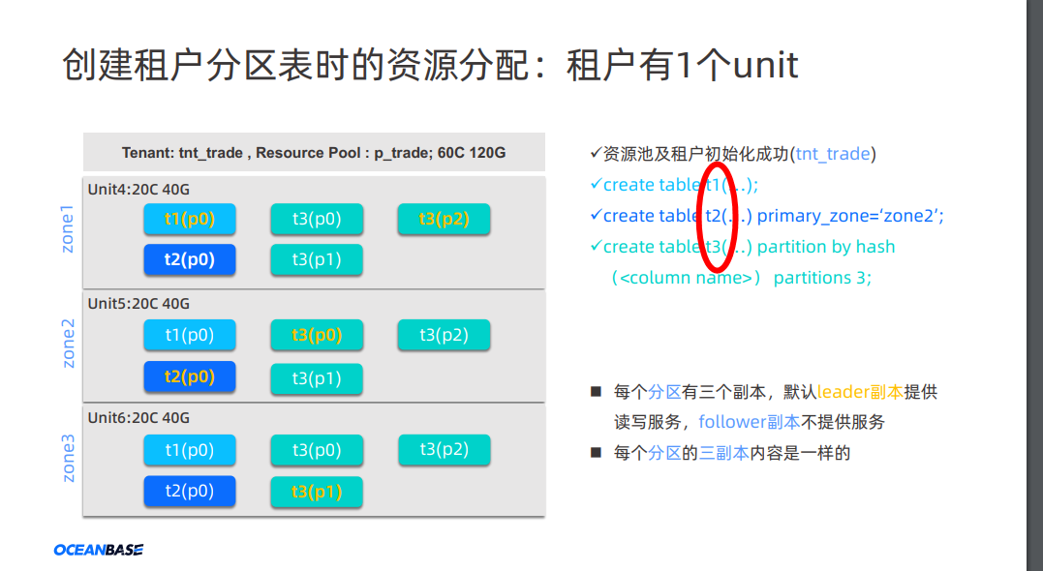1043x571 pixels.
Task: Select the t2(p0) leader box in Unit5
Action: coord(190,376)
